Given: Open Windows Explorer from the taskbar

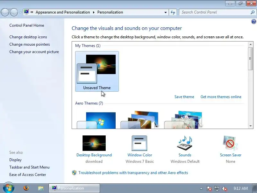Looking at the screenshot, I should click(41, 188).
